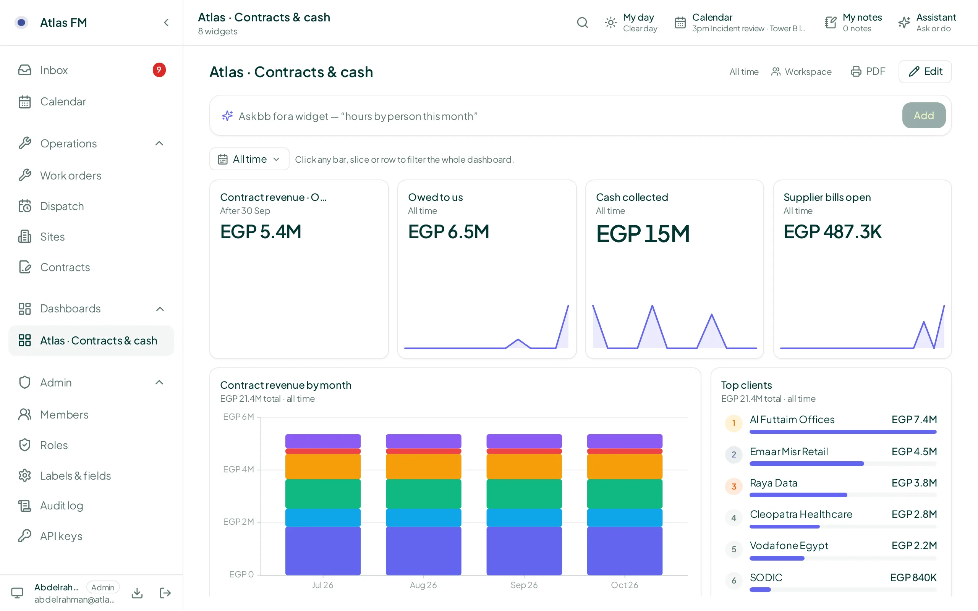Click the Owed to us sparkline chart
The image size is (978, 611).
point(486,327)
